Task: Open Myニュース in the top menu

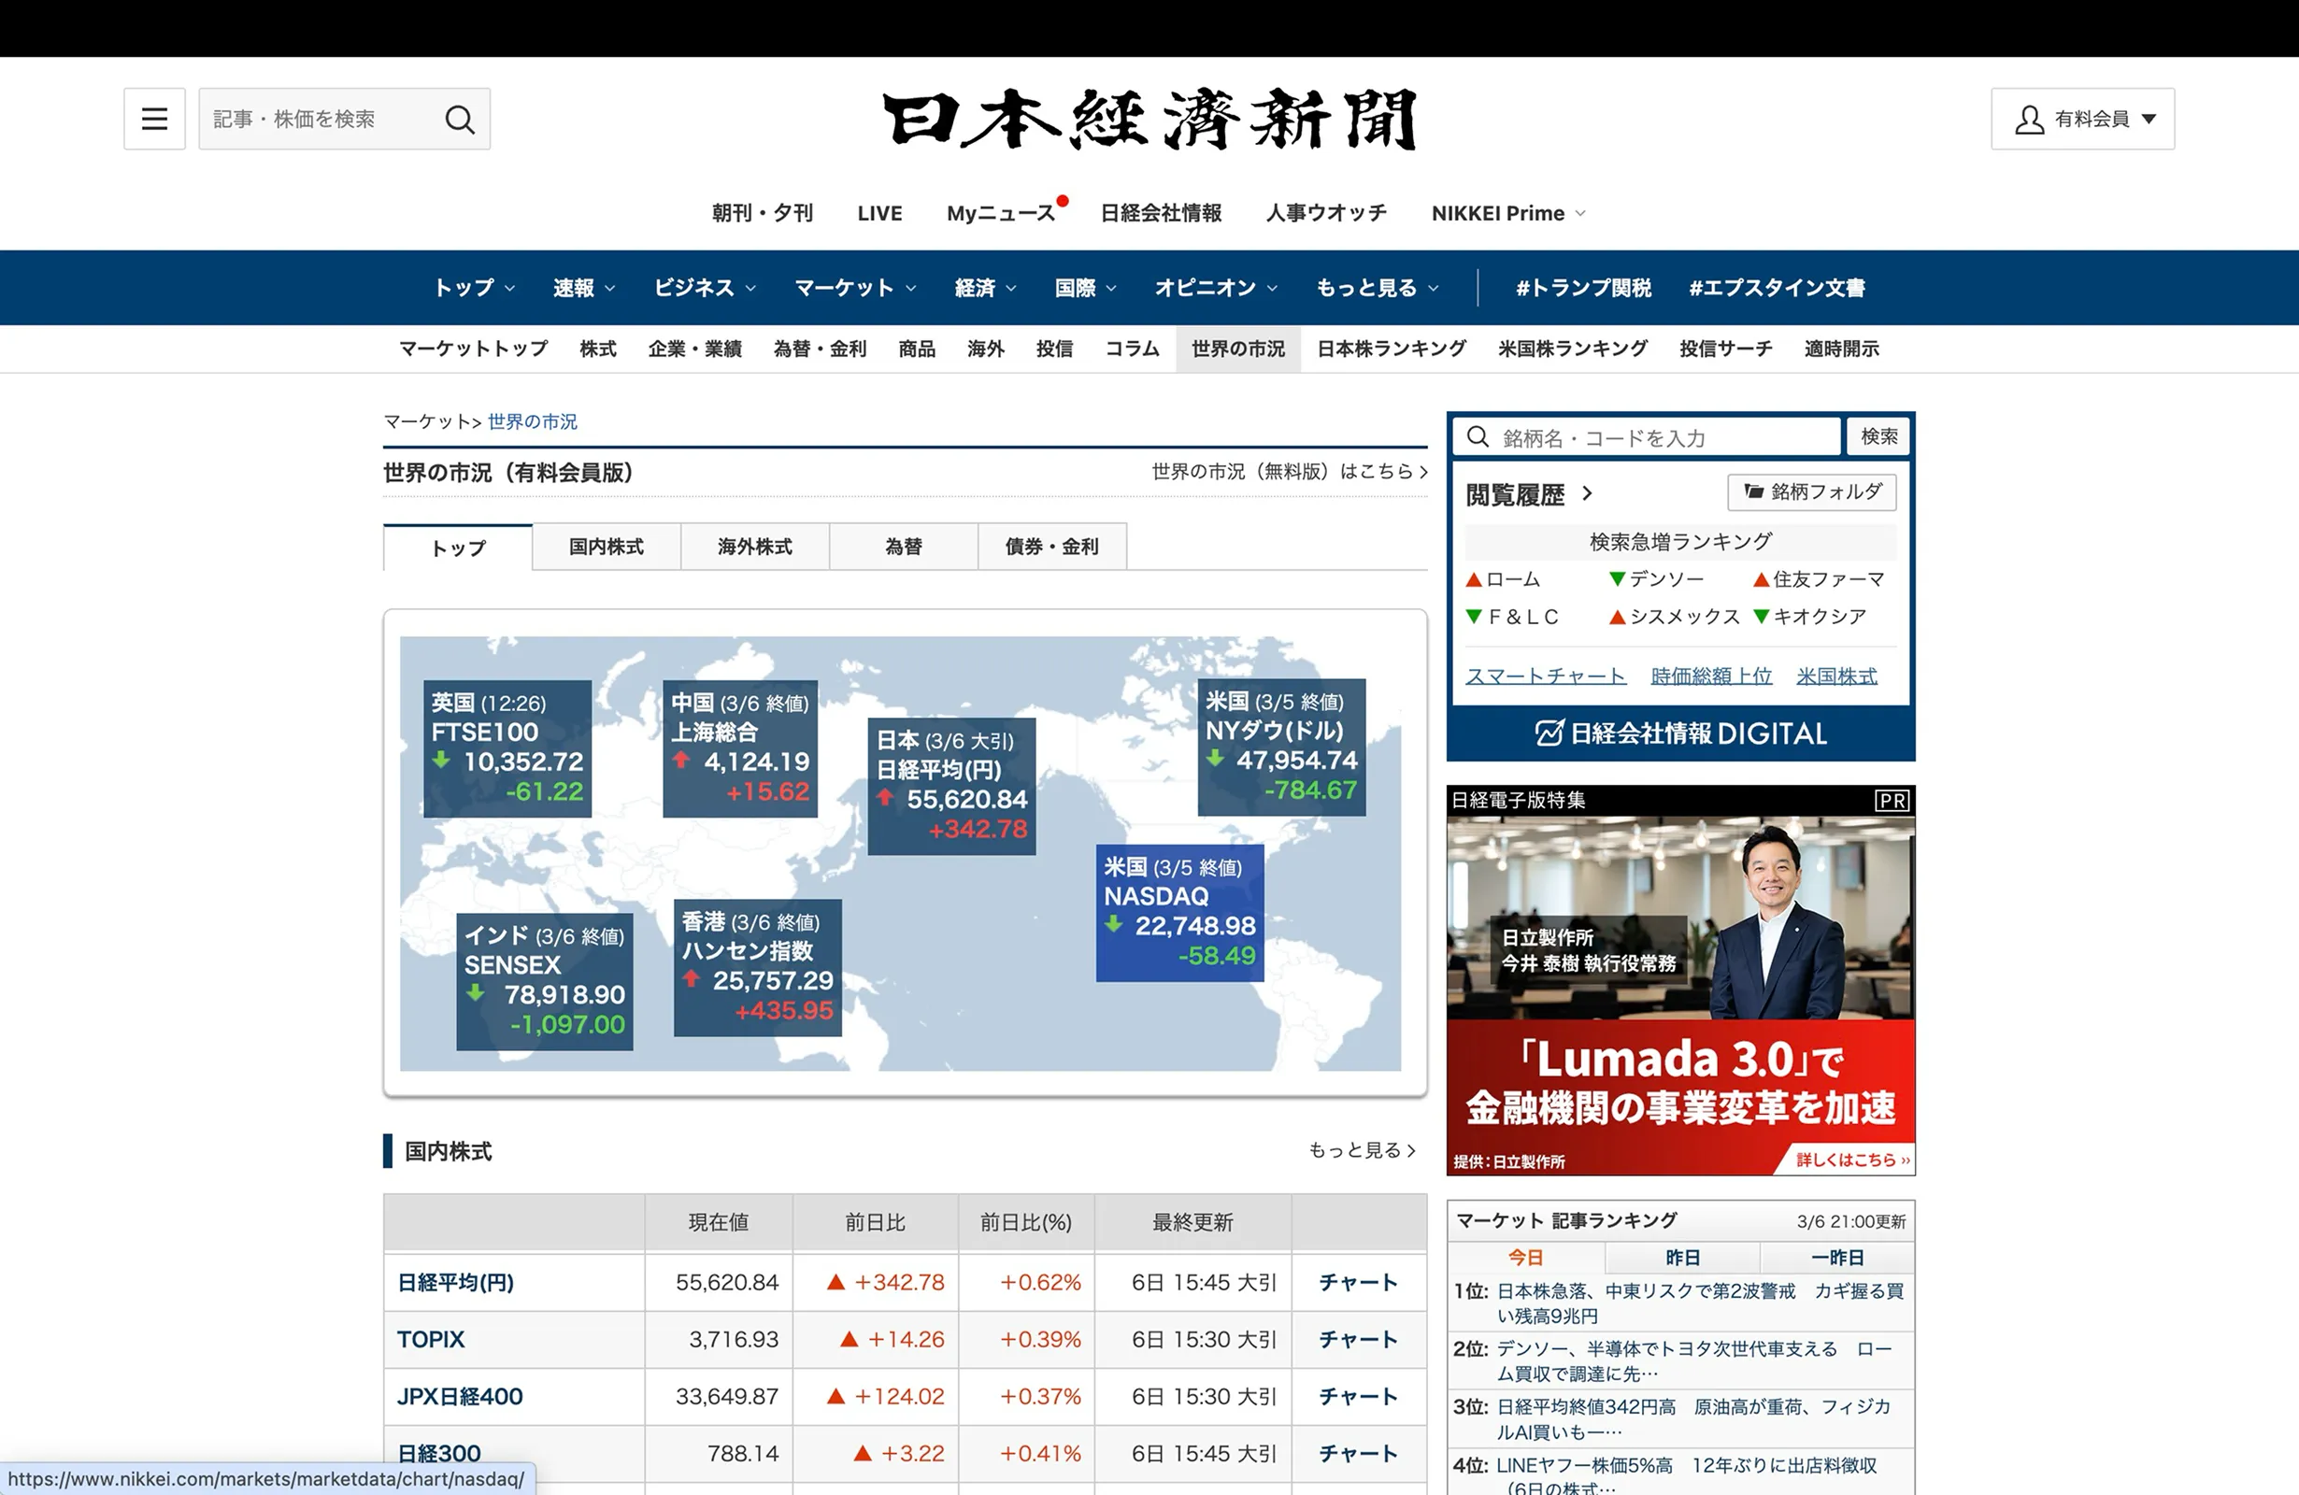Action: click(1002, 213)
